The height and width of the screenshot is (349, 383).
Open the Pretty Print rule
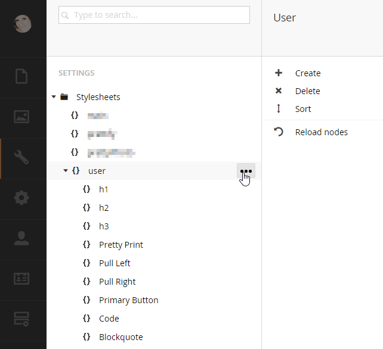click(121, 245)
